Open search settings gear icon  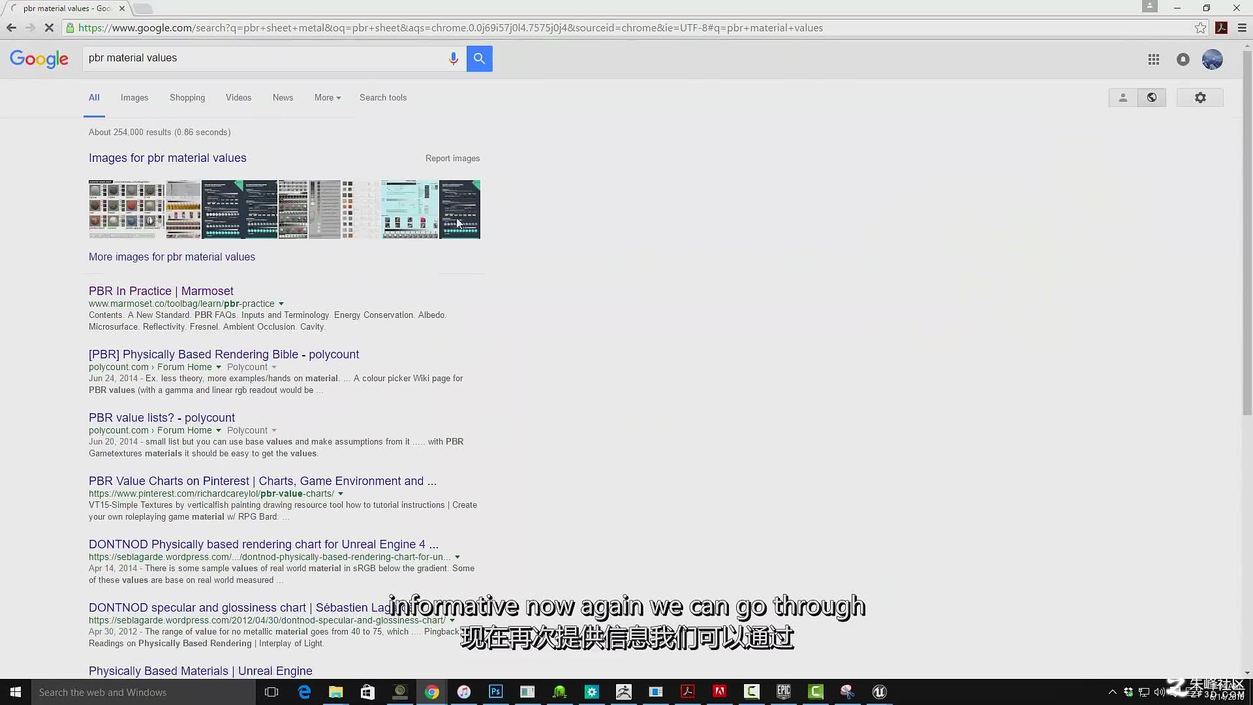pyautogui.click(x=1200, y=97)
